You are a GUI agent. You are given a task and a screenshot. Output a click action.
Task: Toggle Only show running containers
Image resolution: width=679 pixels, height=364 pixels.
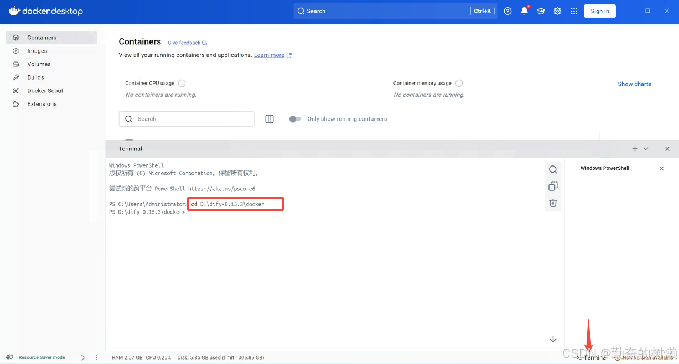pos(295,119)
